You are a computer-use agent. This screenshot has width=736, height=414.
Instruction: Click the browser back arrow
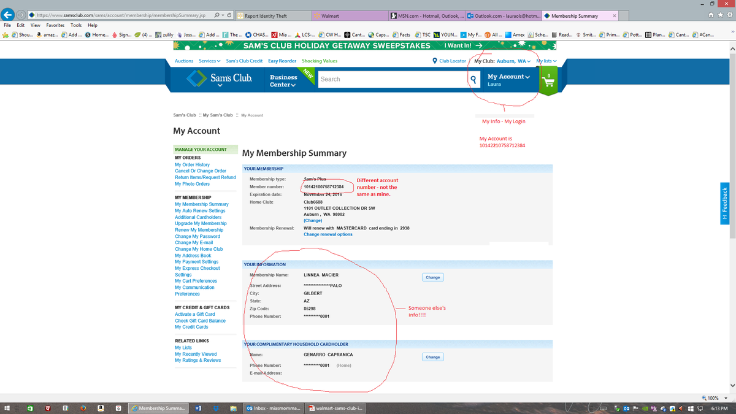click(x=9, y=14)
